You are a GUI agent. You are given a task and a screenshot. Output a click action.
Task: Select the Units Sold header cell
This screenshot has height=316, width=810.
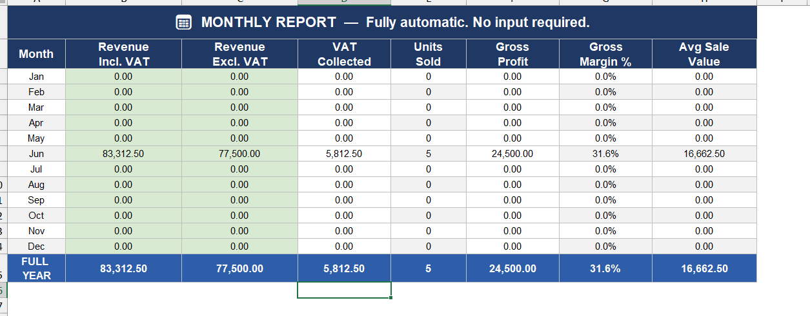click(428, 54)
